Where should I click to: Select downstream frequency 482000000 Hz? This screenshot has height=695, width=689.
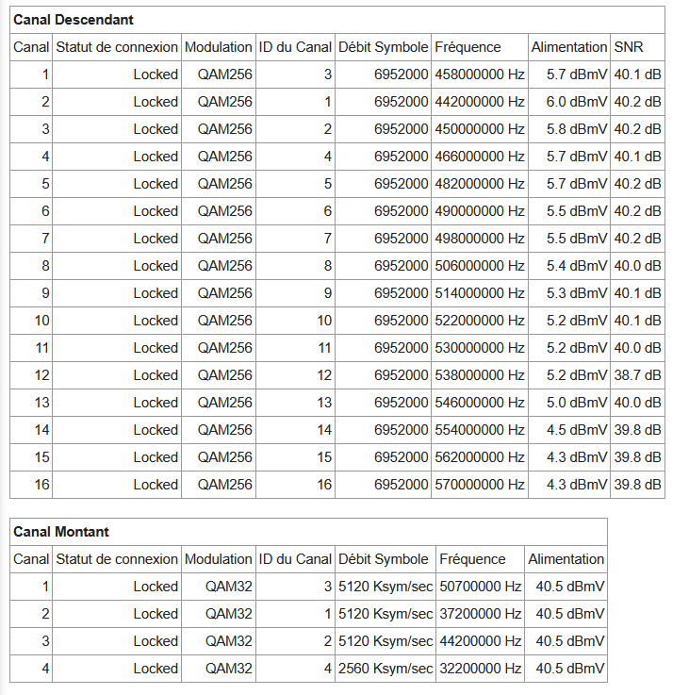(x=480, y=184)
